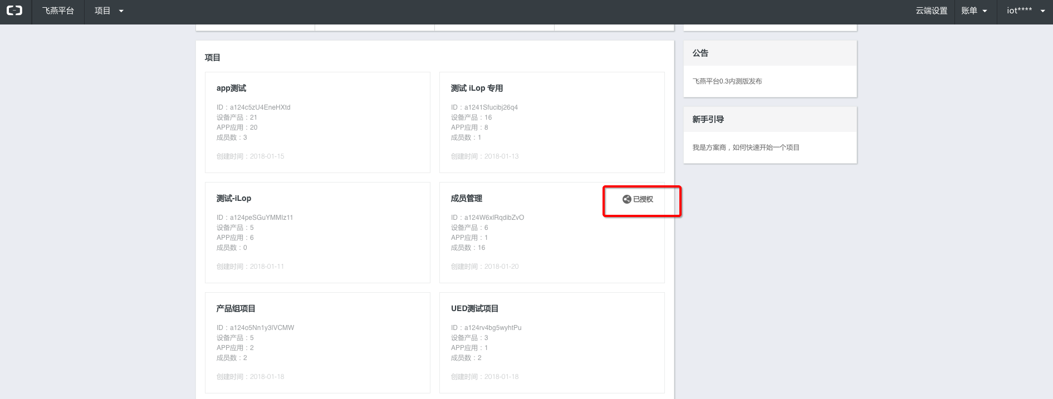The height and width of the screenshot is (399, 1053).
Task: Read the 飞燕平台0.3内测版发布 announcement
Action: click(x=727, y=81)
